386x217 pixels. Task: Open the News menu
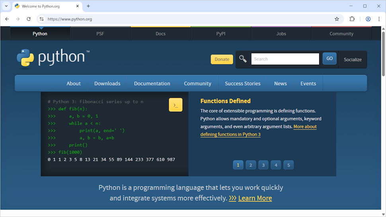pos(281,83)
